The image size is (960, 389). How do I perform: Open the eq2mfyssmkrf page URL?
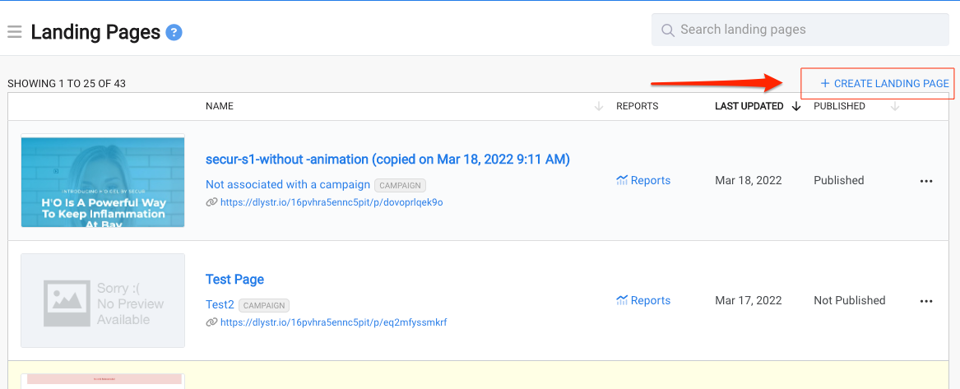[x=334, y=322]
